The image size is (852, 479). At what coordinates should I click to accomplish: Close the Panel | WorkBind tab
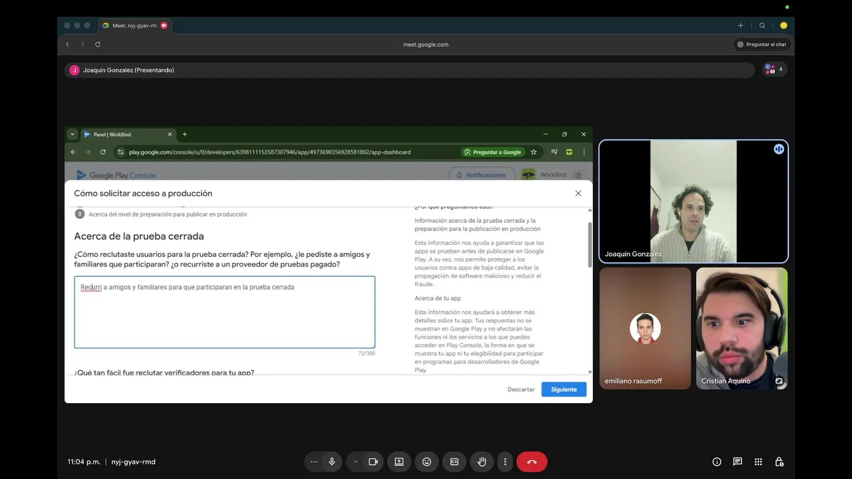click(170, 134)
